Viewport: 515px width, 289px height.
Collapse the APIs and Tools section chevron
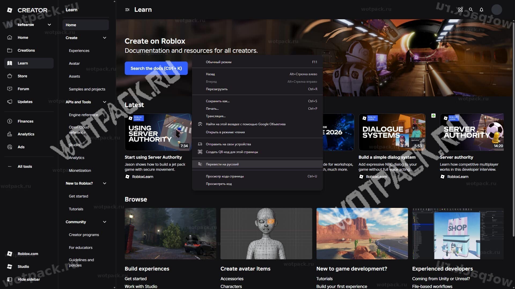click(105, 102)
